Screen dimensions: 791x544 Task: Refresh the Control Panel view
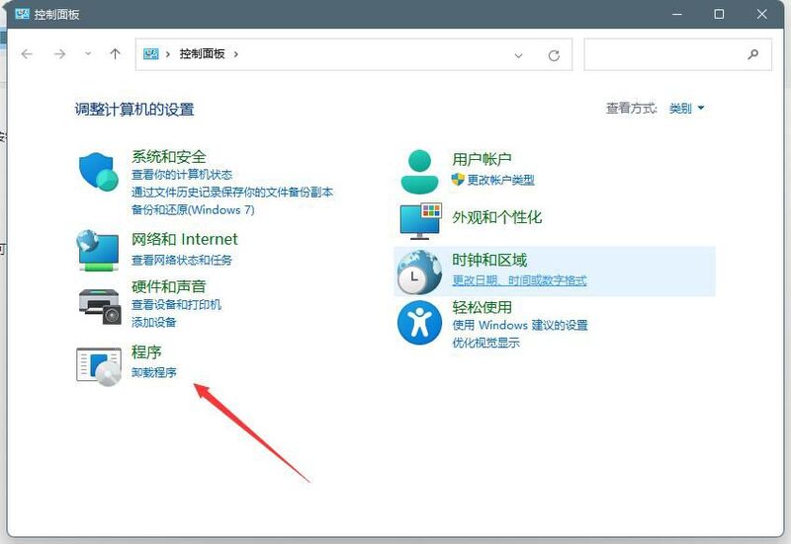pos(554,55)
